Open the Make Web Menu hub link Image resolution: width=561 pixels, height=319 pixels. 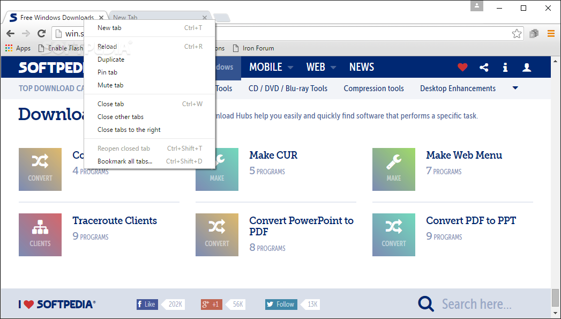tap(464, 155)
